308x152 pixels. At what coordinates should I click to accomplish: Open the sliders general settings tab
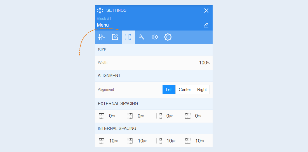tap(102, 37)
